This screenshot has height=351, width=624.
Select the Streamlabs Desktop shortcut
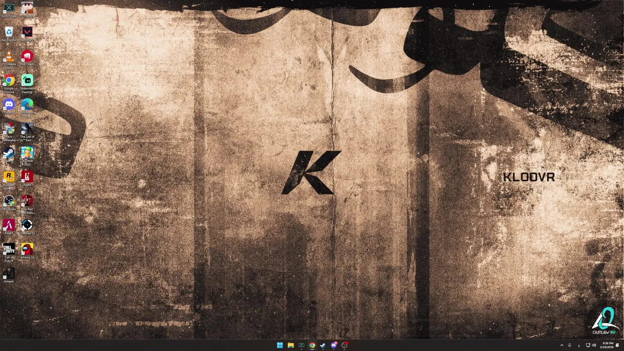(x=27, y=84)
